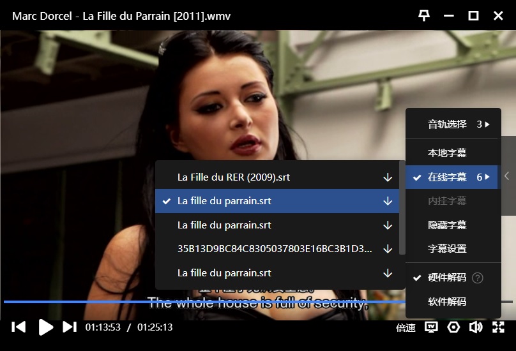
Task: Pin the player window on top
Action: (424, 16)
